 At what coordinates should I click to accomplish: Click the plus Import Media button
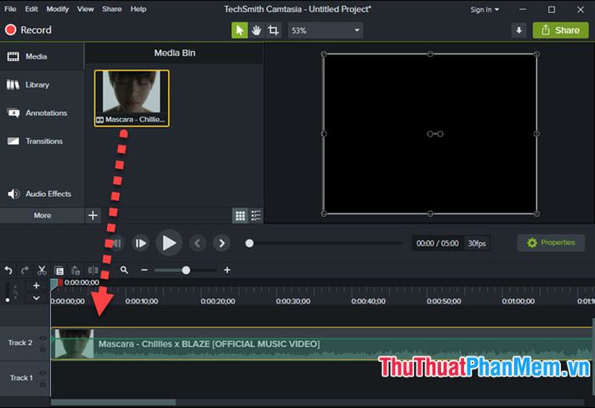point(93,215)
